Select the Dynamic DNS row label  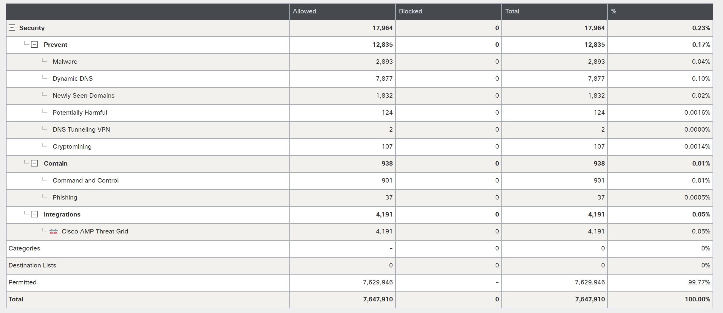click(73, 79)
